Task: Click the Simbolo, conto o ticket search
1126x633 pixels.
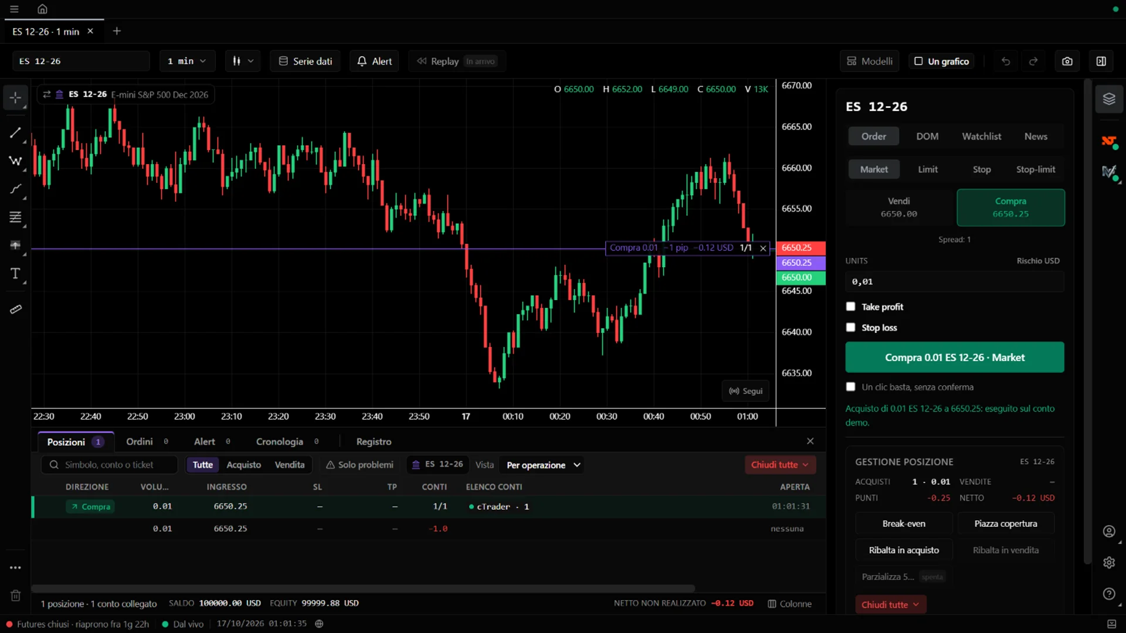Action: (110, 465)
